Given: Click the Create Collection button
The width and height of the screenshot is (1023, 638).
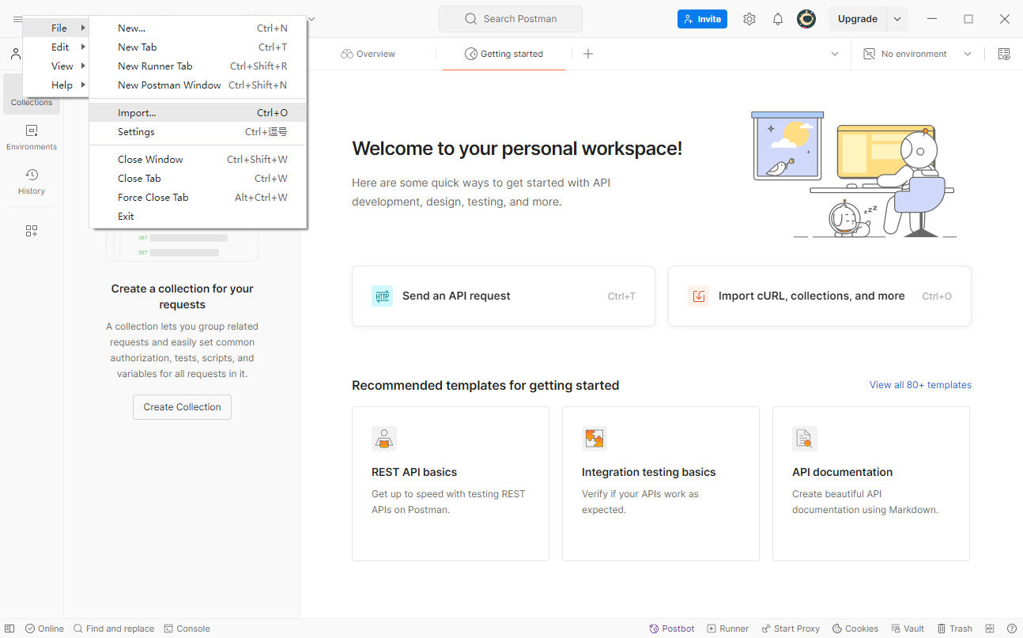Looking at the screenshot, I should coord(182,407).
